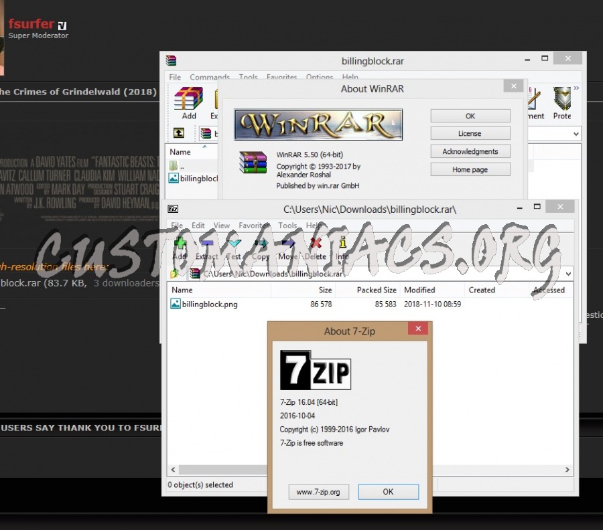Screen dimensions: 603x530
Task: Click the 7-Zip logo in About dialog
Action: 316,370
